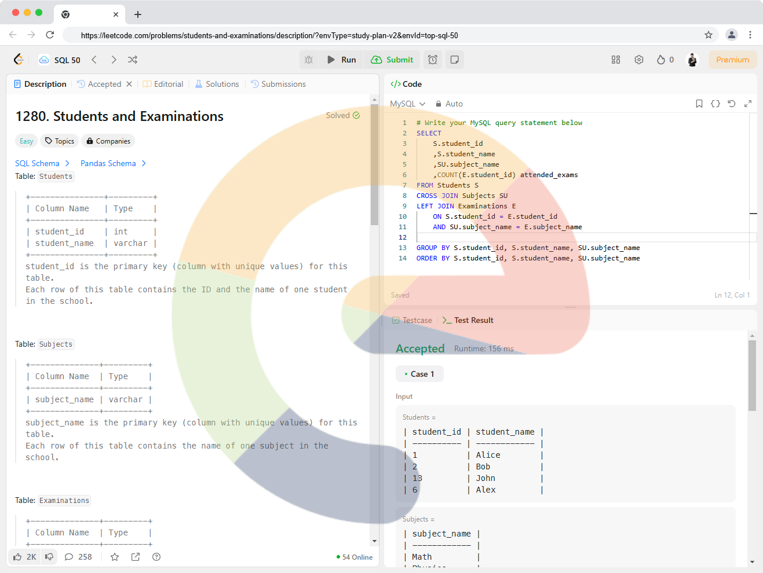Show the Companies tag
763x573 pixels.
[x=108, y=141]
